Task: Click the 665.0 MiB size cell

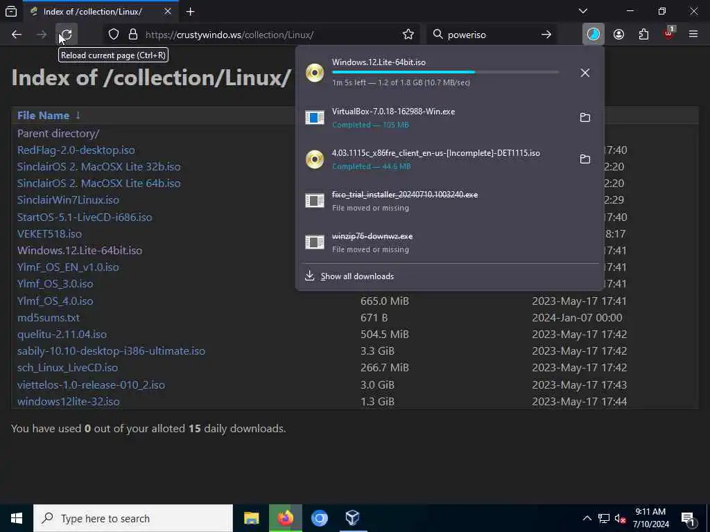Action: click(384, 301)
